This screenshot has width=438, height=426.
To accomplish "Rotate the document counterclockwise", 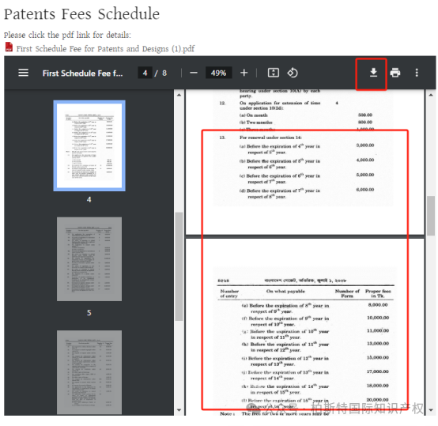I will pos(293,73).
